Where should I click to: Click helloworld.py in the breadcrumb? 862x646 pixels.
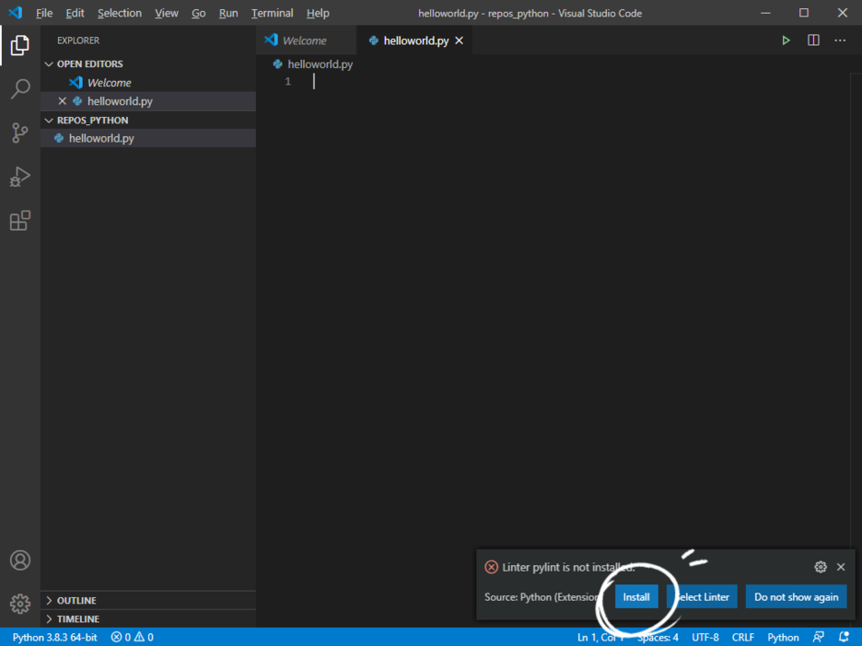pos(320,64)
